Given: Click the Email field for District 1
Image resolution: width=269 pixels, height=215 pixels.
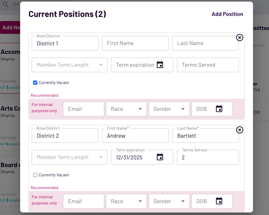Looking at the screenshot, I should pos(83,109).
